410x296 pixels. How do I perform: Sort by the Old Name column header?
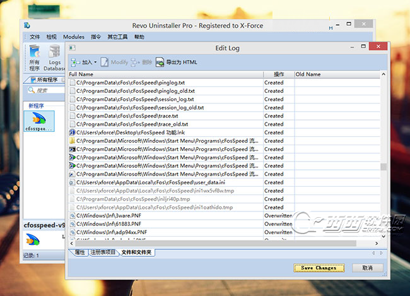click(337, 74)
